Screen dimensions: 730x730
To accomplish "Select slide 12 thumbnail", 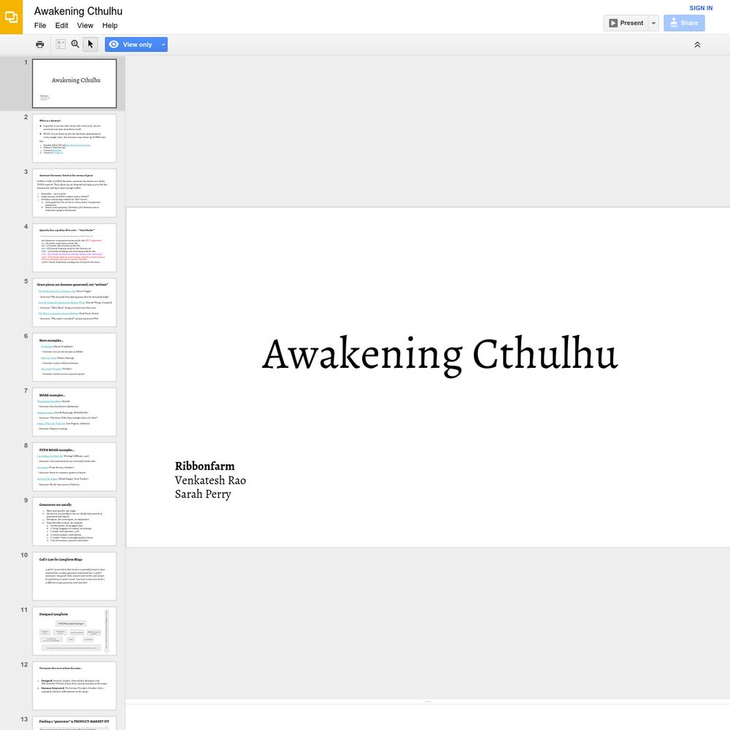I will coord(74,685).
